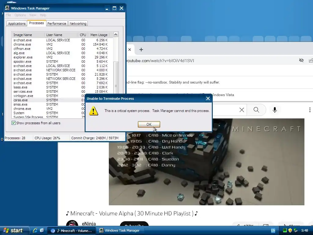Image resolution: width=313 pixels, height=235 pixels.
Task: Click the YouTube search magnifier button
Action: pyautogui.click(x=256, y=110)
